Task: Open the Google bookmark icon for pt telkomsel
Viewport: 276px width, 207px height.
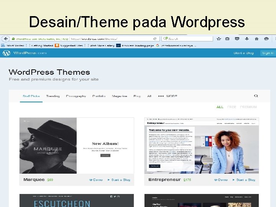Action: pyautogui.click(x=158, y=46)
